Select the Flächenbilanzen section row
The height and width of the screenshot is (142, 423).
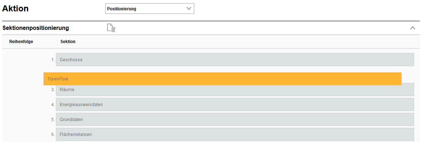pos(235,134)
